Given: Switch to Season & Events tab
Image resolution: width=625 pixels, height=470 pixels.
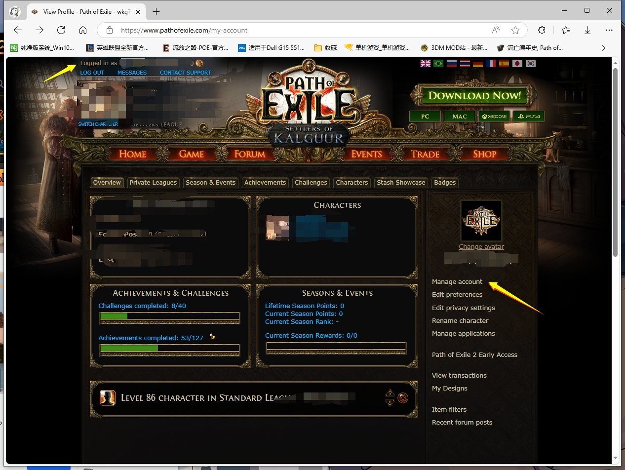Looking at the screenshot, I should [x=210, y=183].
